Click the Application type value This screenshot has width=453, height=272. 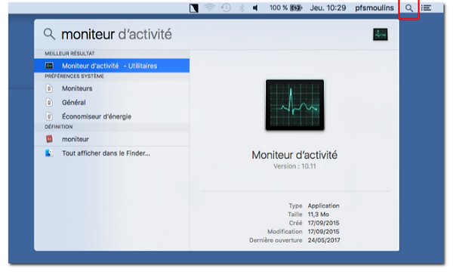click(x=324, y=206)
